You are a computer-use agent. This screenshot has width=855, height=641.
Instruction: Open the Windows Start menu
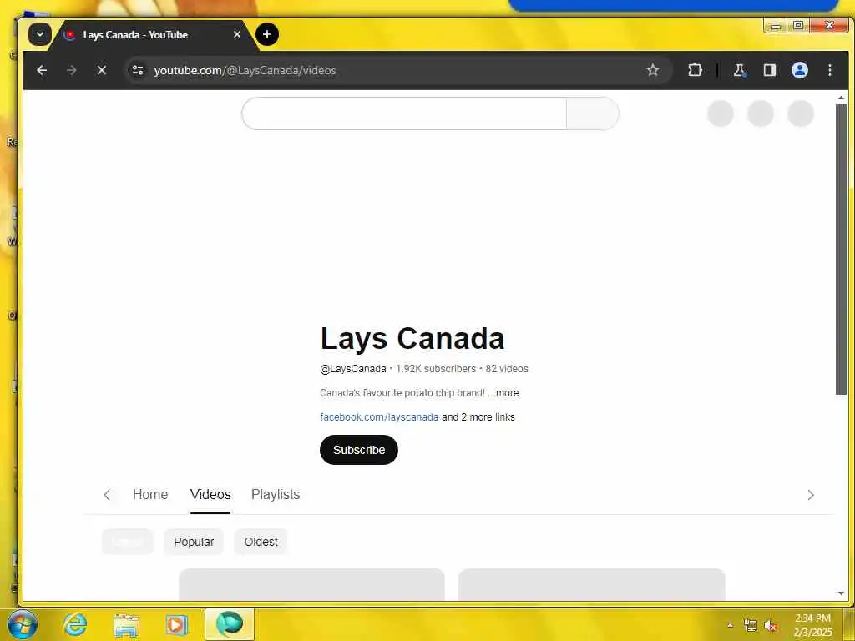[21, 624]
